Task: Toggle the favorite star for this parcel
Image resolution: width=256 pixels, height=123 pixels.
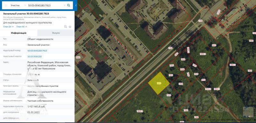Action: point(70,27)
